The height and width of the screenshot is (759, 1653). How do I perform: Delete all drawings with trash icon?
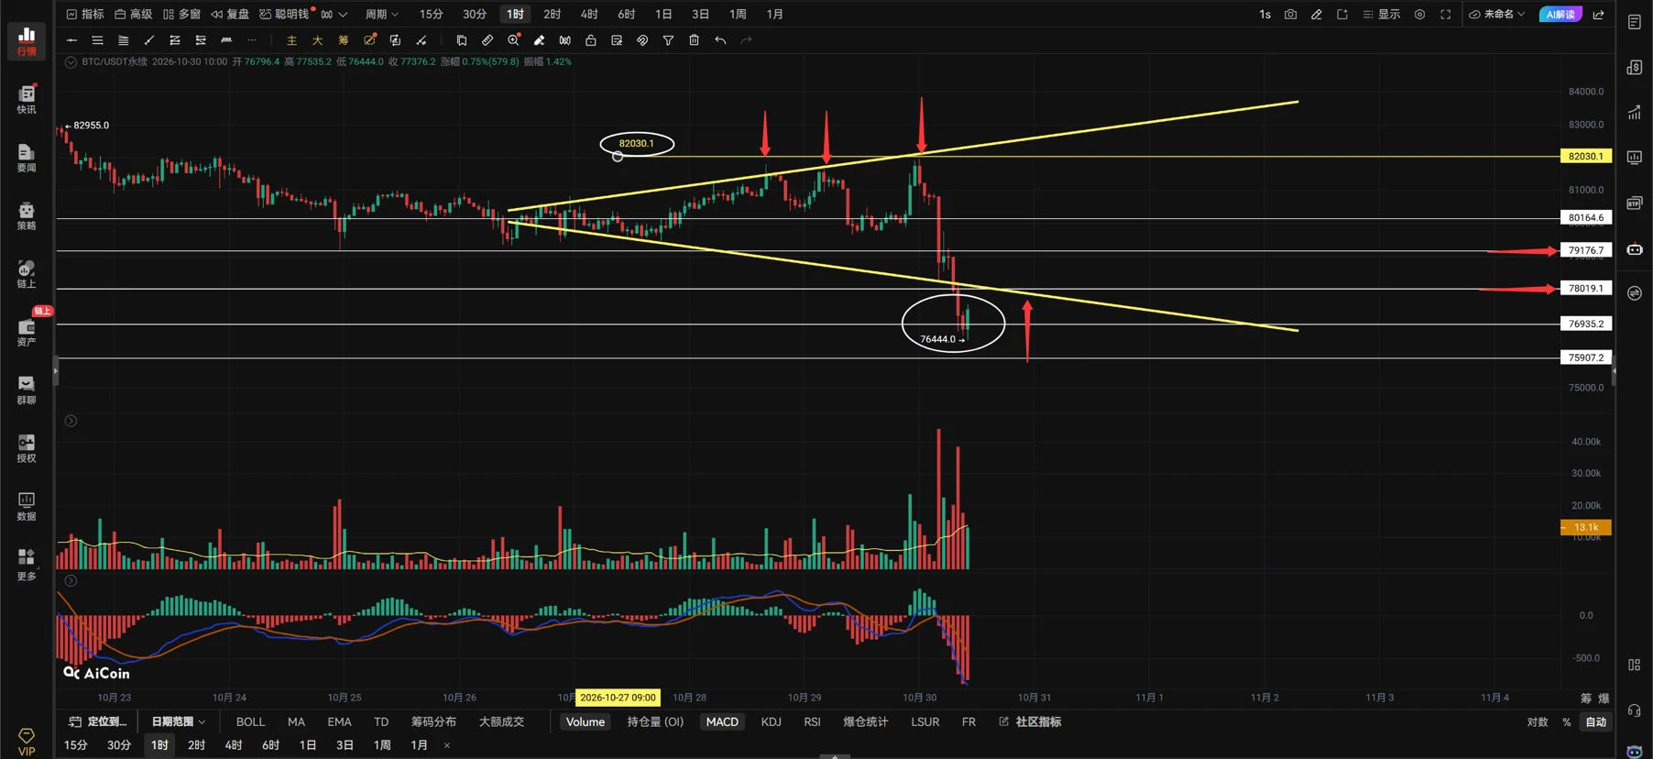pyautogui.click(x=695, y=40)
